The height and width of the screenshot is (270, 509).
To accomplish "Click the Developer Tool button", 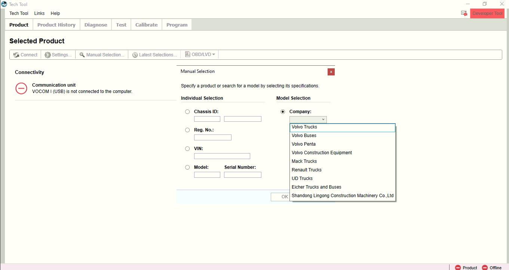I will coord(487,13).
